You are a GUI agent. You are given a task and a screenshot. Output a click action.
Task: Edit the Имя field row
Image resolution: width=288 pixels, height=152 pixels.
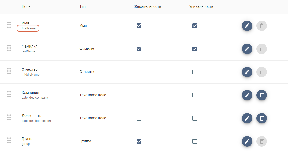tap(247, 26)
